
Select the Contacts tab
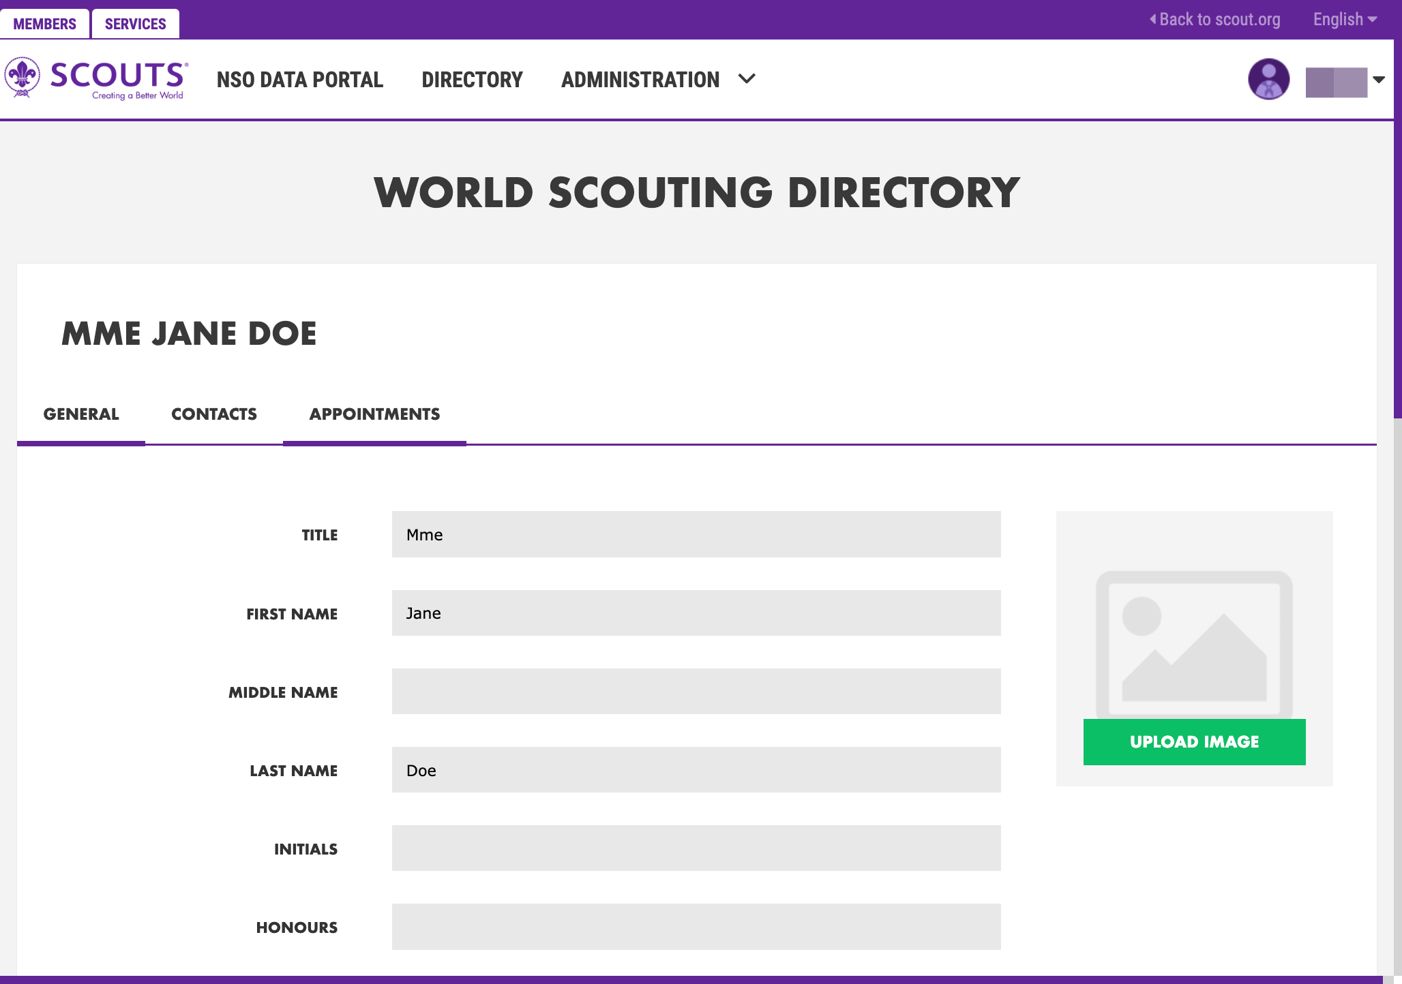coord(214,414)
